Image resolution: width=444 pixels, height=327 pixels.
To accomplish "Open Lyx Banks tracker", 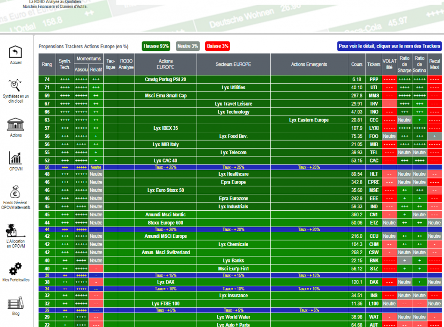I will 233,261.
